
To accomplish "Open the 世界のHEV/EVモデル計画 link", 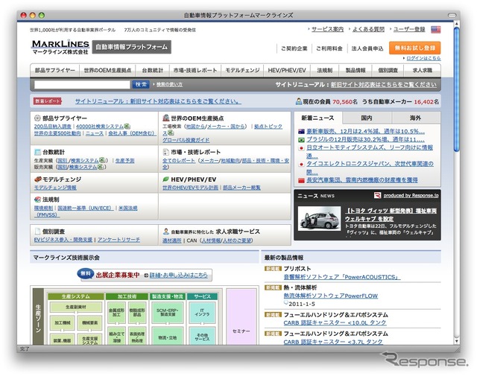I will pos(190,188).
